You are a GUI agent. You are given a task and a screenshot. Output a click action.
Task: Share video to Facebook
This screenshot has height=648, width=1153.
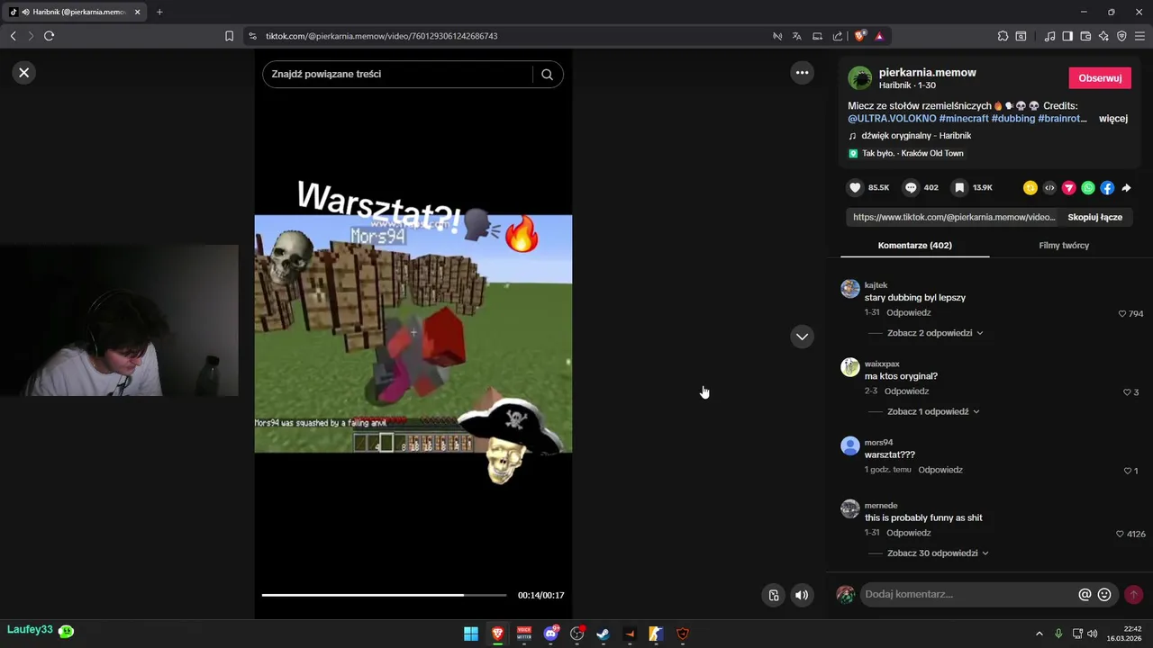1107,188
